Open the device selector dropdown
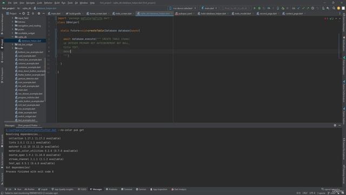The image size is (346, 195). click(x=183, y=8)
